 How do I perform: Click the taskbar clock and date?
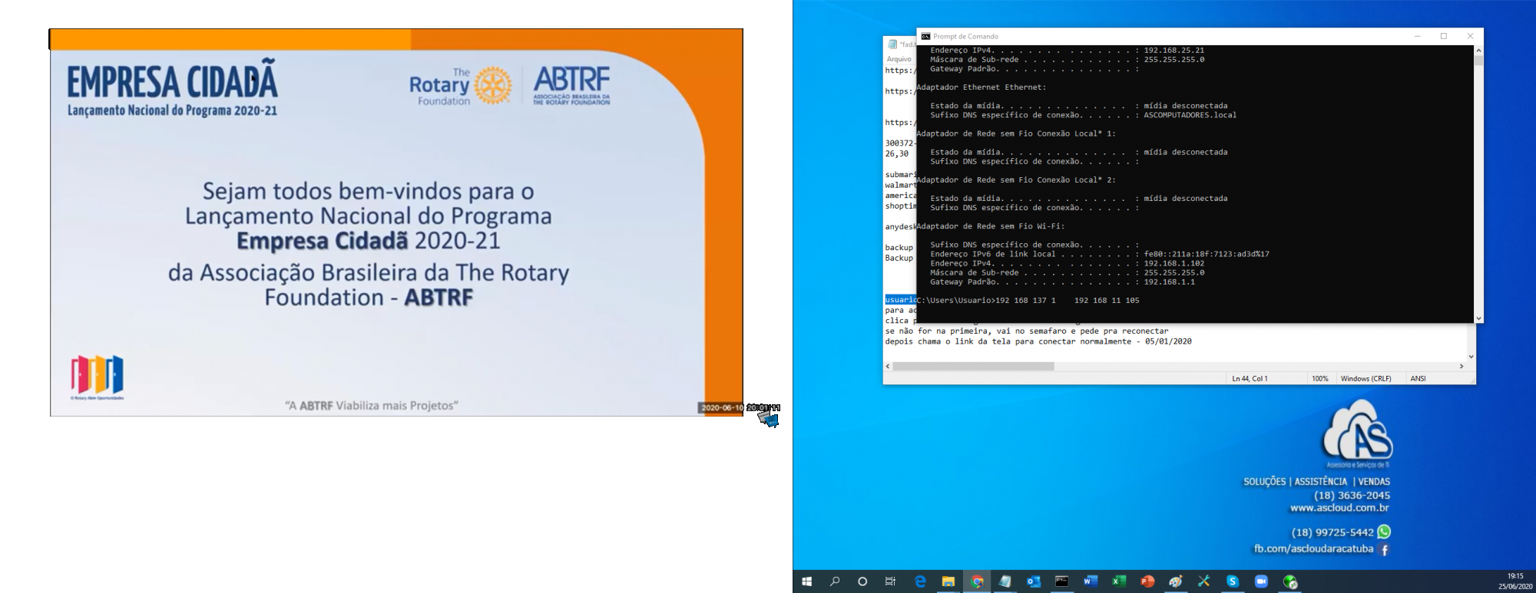pos(1514,581)
